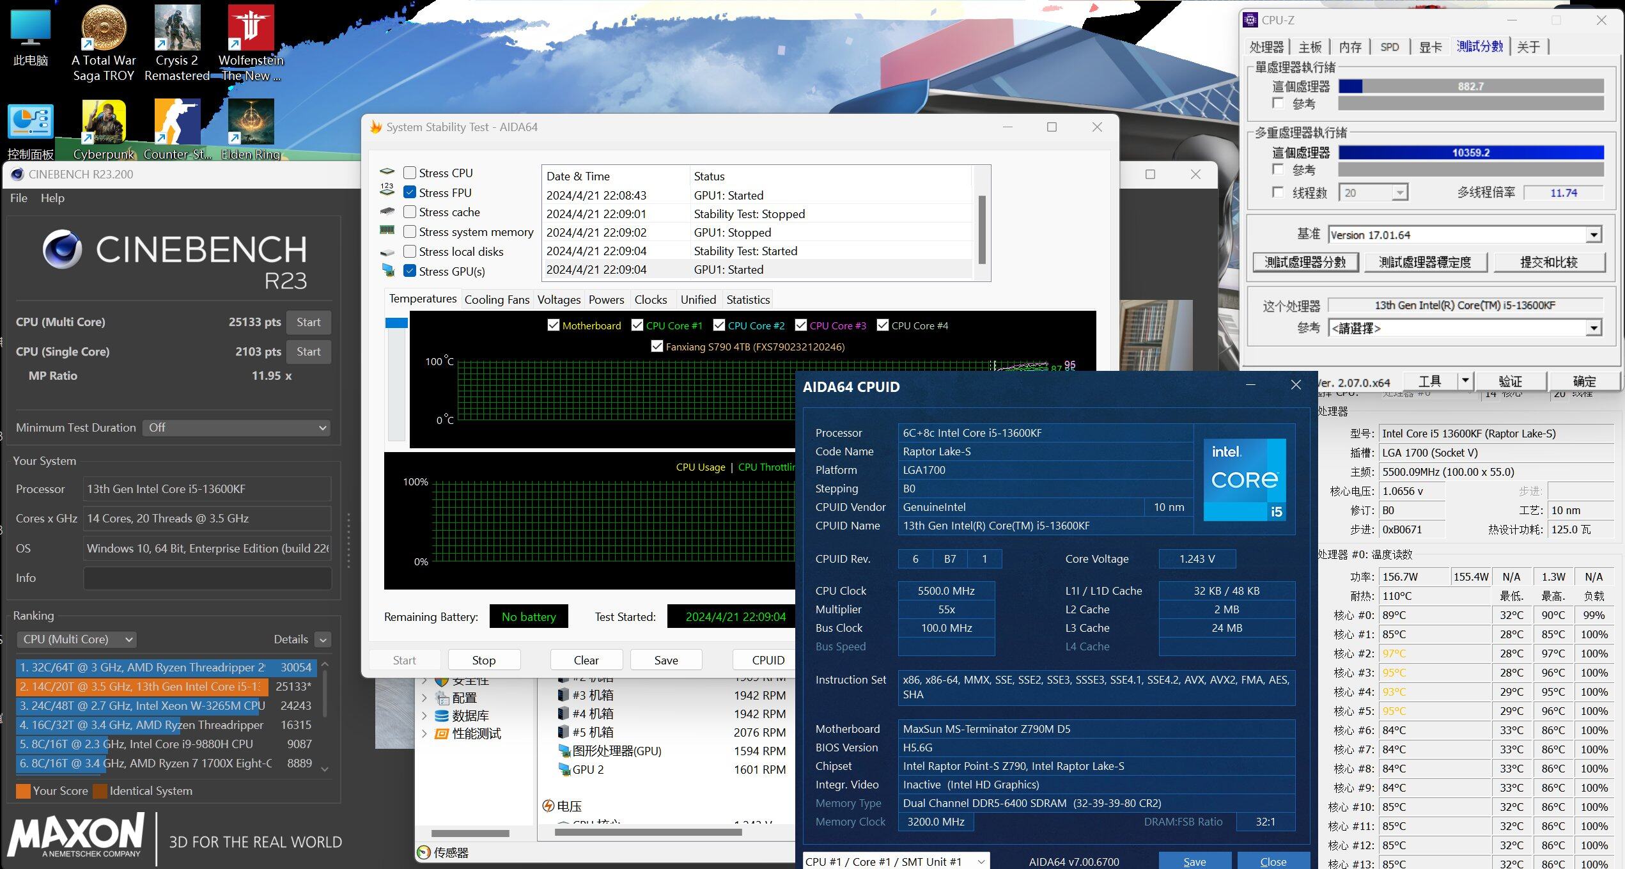Image resolution: width=1625 pixels, height=869 pixels.
Task: Select the AMD Ryzen Threadripper 30054 ranking row
Action: tap(166, 668)
